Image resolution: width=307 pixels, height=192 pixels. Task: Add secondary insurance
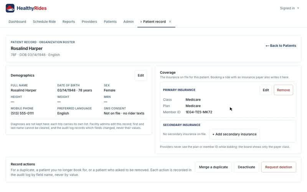[234, 134]
